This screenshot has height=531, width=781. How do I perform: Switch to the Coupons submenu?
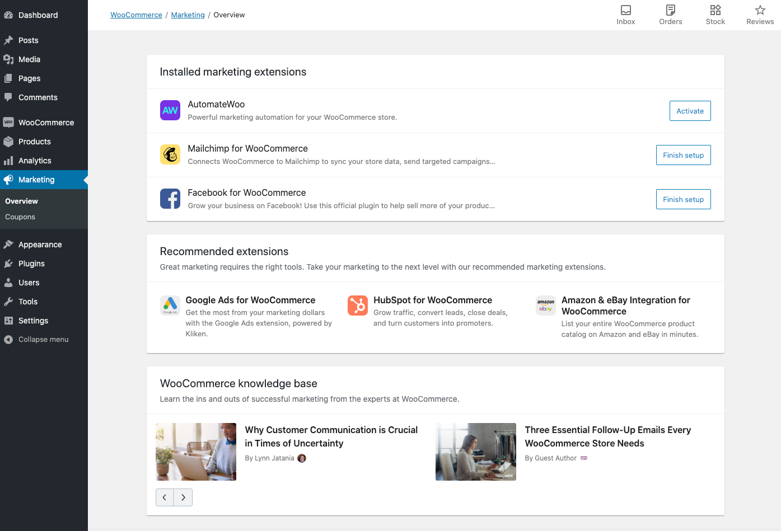(x=20, y=217)
